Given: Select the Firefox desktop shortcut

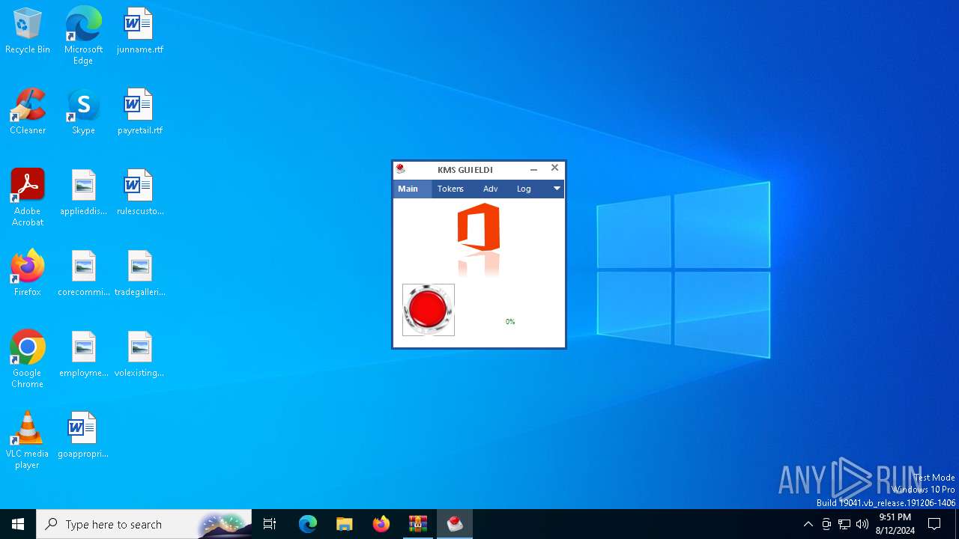Looking at the screenshot, I should 28,274.
